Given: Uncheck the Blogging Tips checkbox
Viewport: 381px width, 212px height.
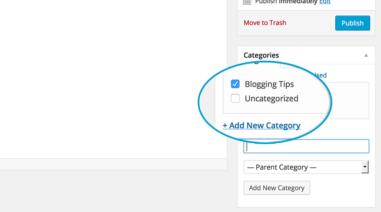Looking at the screenshot, I should [x=235, y=84].
